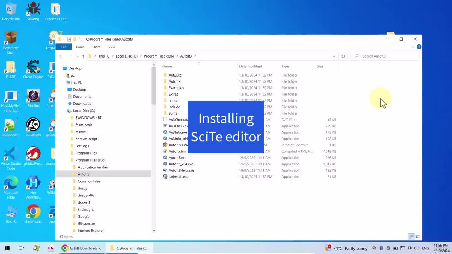The width and height of the screenshot is (452, 254).
Task: Switch to details view button
Action: click(x=411, y=237)
